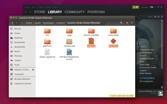Open the bin folder
Screen dimensions: 167x104
[47, 32]
